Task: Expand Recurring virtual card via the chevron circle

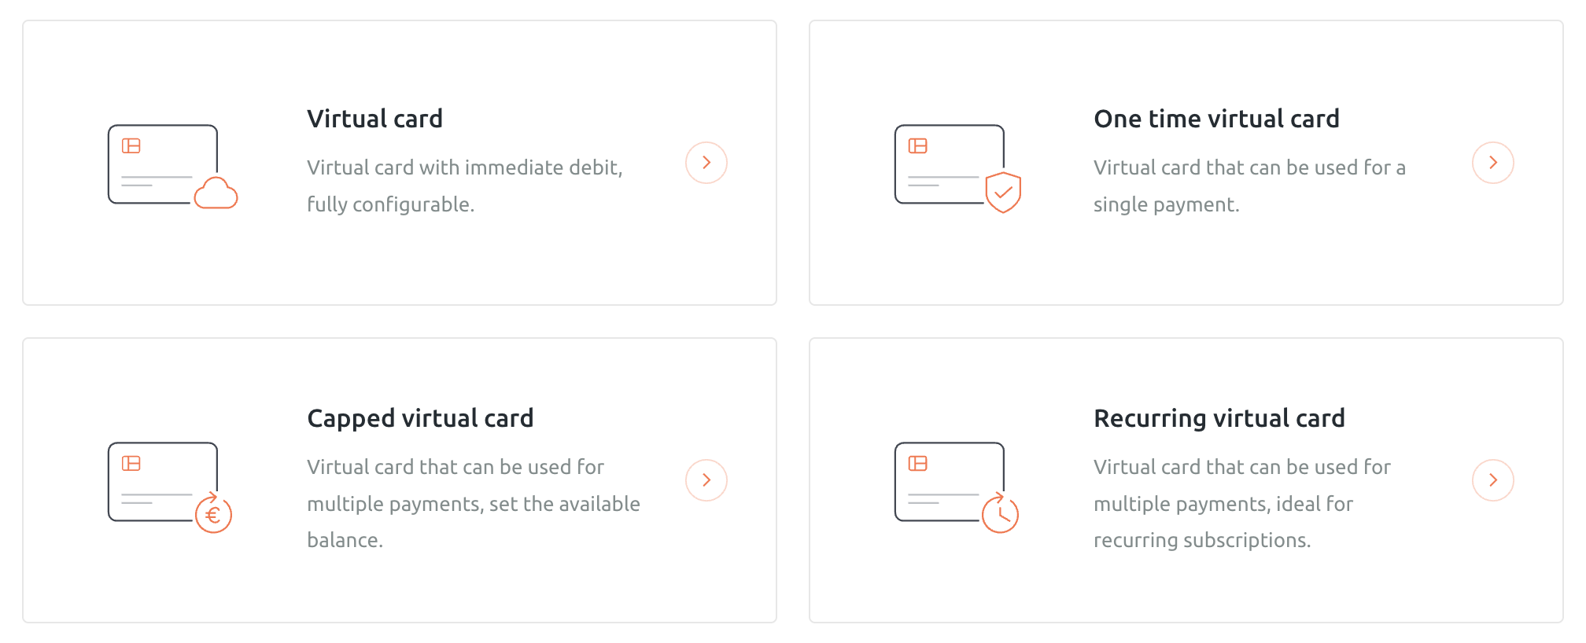Action: [1493, 479]
